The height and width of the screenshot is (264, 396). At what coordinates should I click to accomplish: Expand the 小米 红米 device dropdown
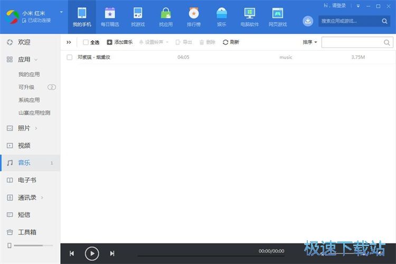[61, 12]
